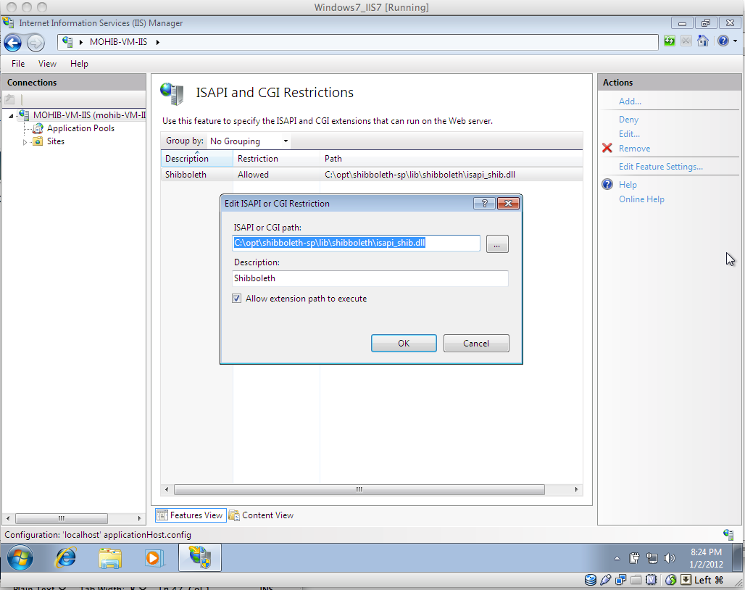Click Cancel in the Edit dialog
The height and width of the screenshot is (590, 745).
476,344
